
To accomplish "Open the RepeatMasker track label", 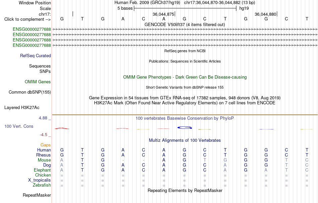I will (x=37, y=195).
